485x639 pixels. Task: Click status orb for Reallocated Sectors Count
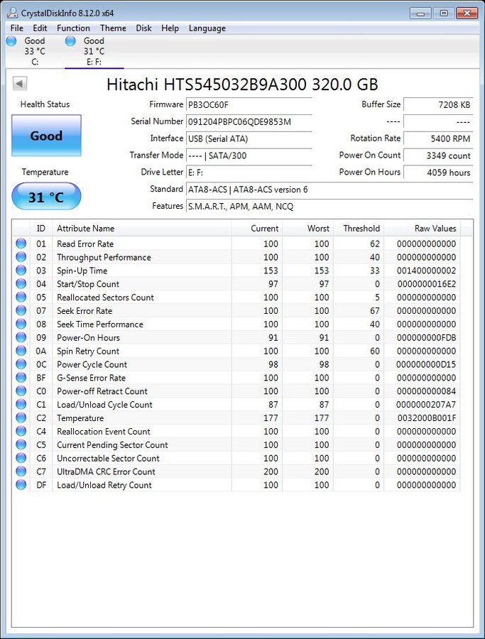click(21, 297)
